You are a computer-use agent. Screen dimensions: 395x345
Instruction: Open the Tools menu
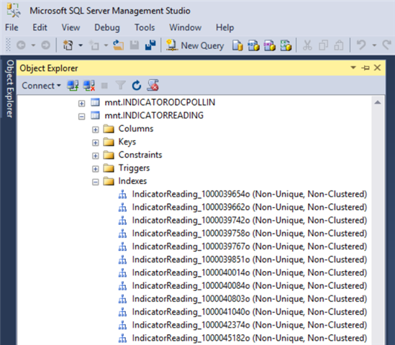coord(145,27)
